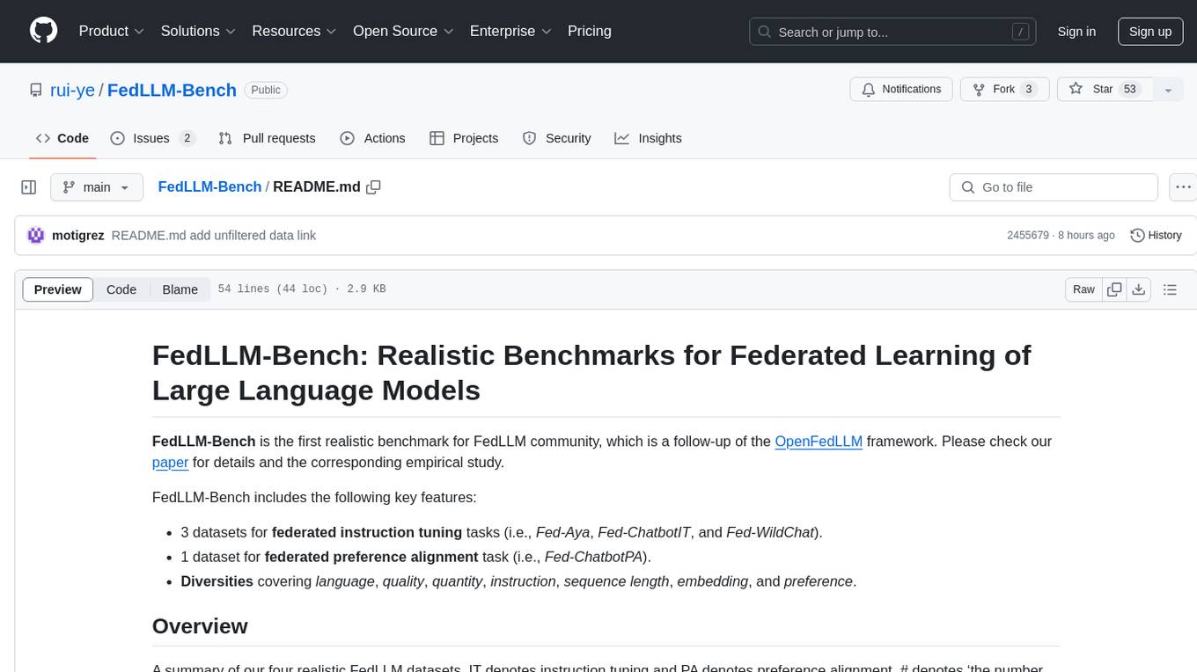1197x672 pixels.
Task: Click the Overview heading
Action: pos(200,626)
